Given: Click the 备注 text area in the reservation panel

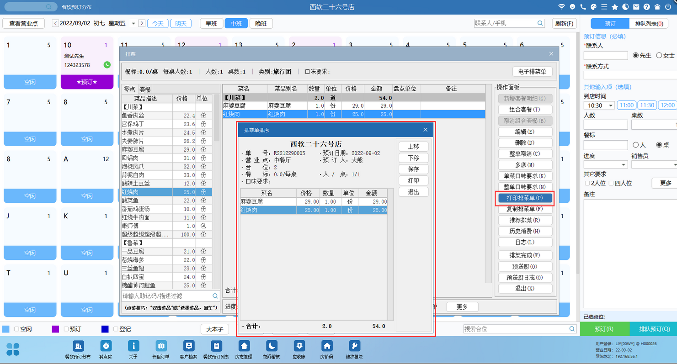Looking at the screenshot, I should click(x=630, y=254).
